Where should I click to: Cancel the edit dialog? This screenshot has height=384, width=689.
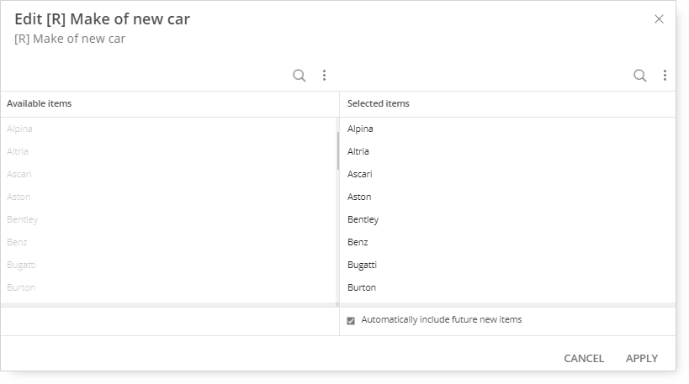coord(584,359)
